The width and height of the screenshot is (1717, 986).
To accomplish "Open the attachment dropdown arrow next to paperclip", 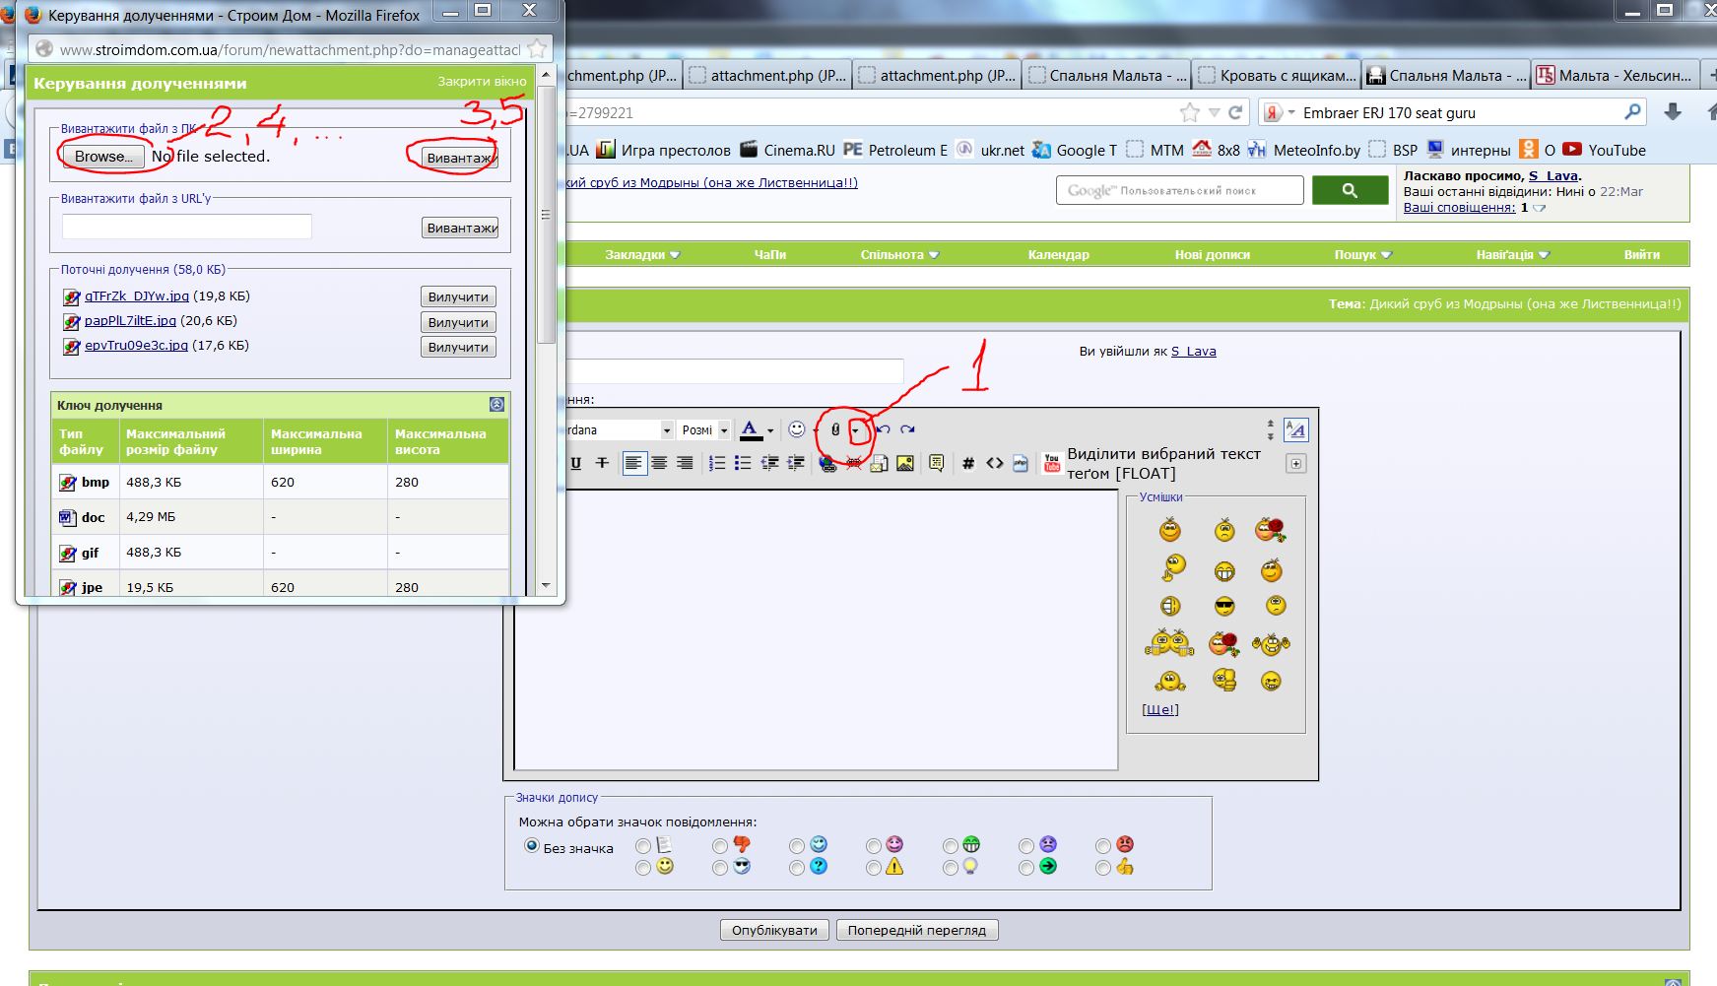I will 855,430.
